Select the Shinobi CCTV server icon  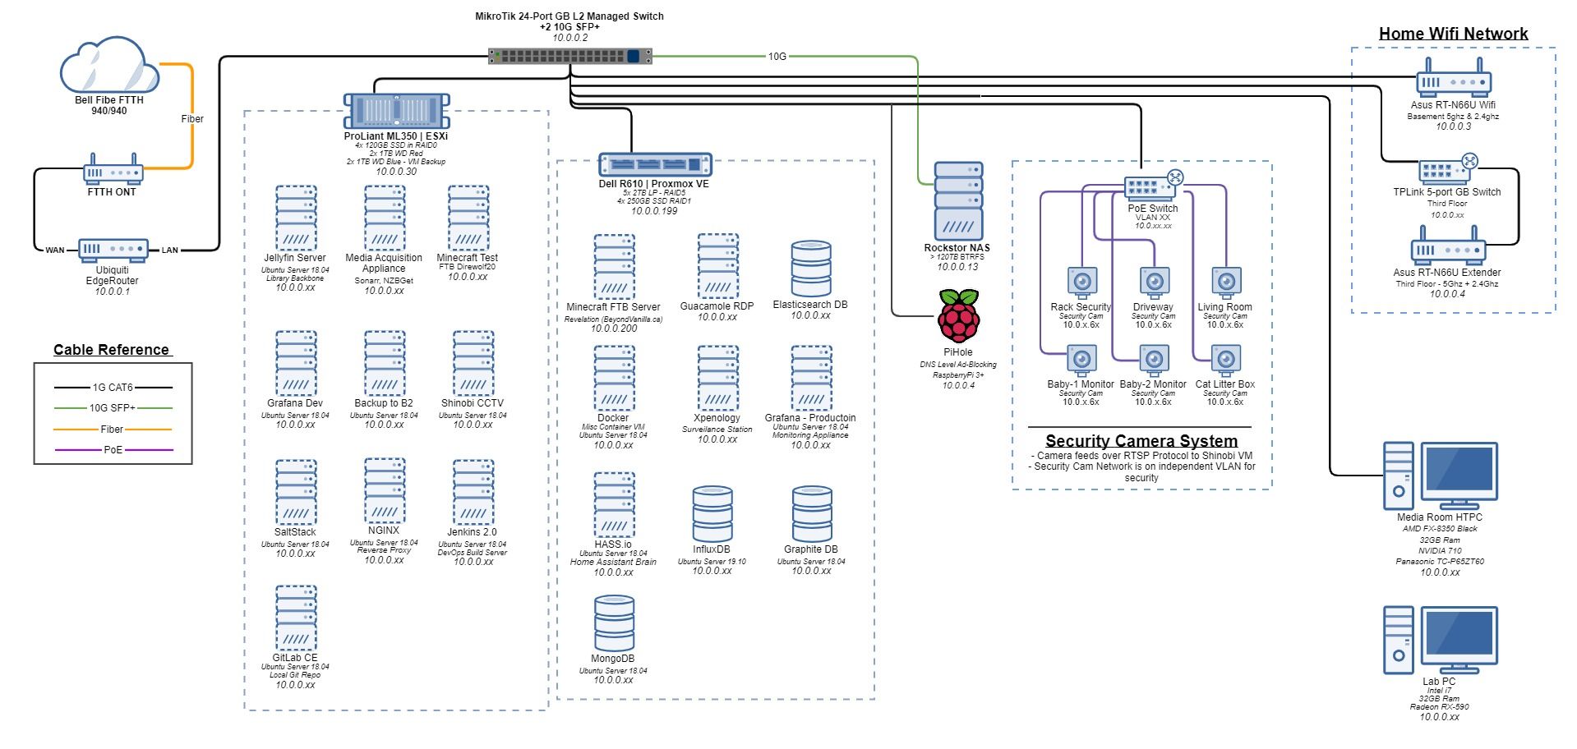tap(473, 363)
